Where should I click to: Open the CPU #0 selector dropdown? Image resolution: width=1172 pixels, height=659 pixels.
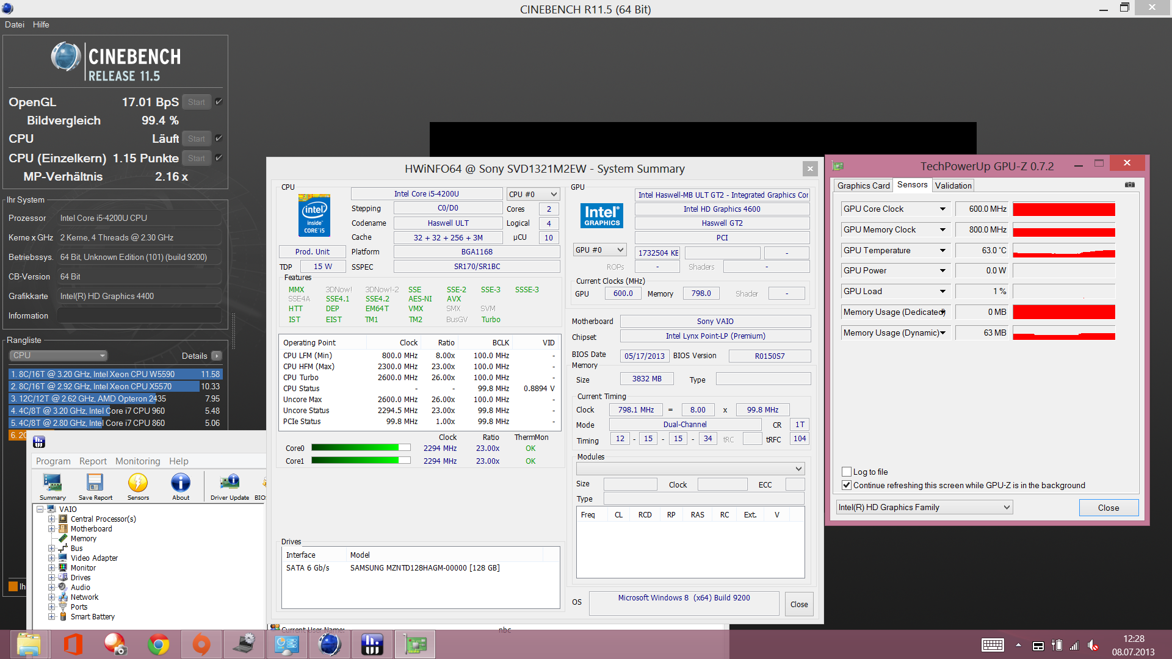533,194
